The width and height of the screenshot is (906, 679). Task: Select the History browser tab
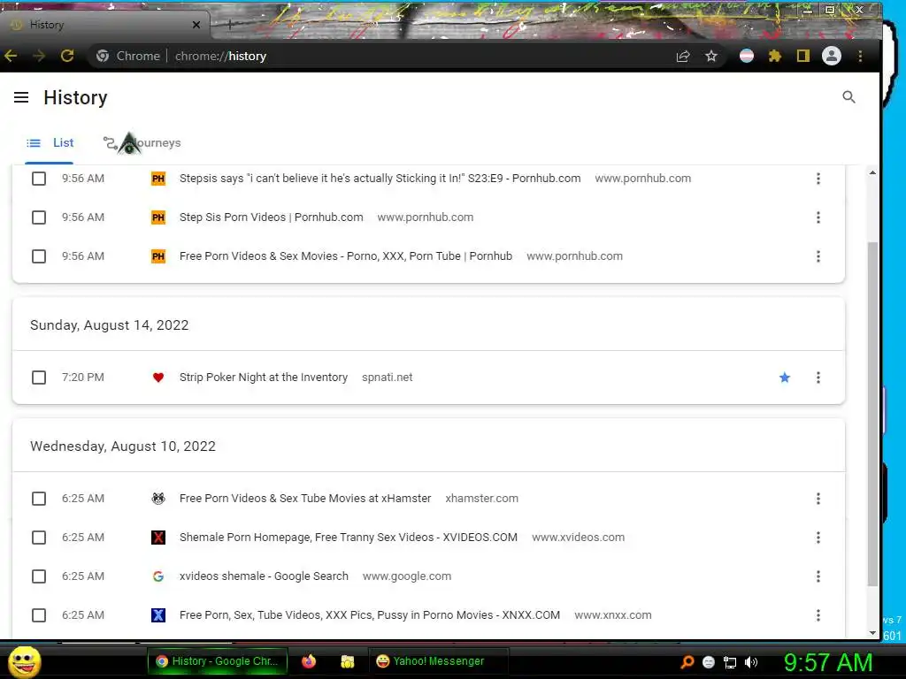105,25
